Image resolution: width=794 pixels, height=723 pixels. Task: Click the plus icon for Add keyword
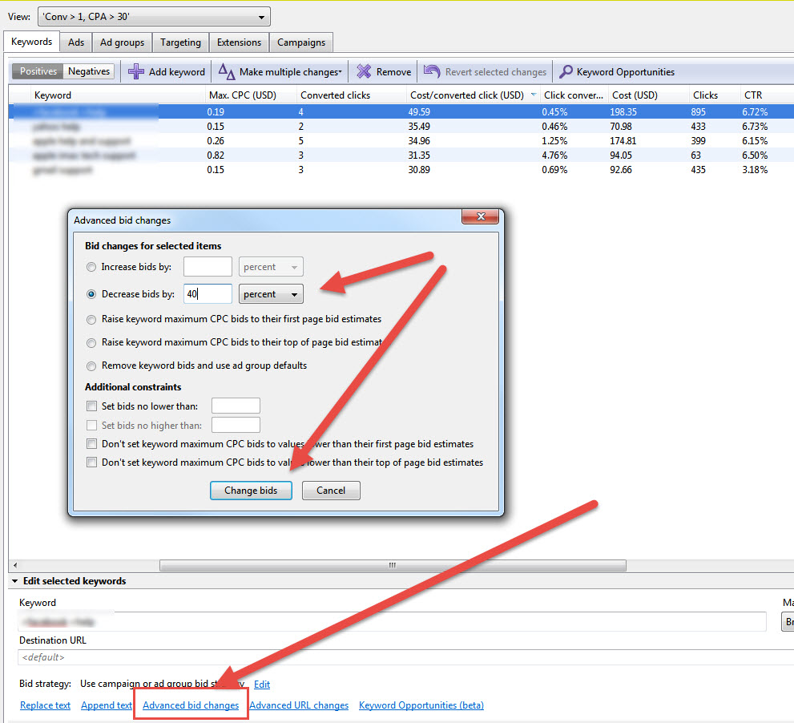[x=136, y=72]
